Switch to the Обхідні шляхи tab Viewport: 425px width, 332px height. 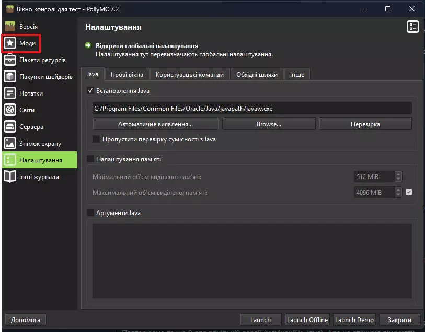[x=257, y=75]
